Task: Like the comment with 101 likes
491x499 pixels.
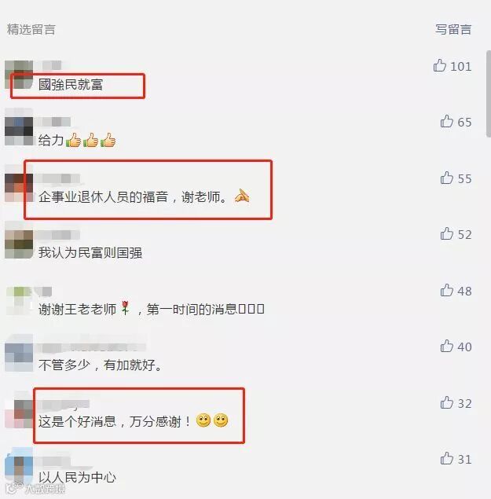Action: tap(439, 65)
